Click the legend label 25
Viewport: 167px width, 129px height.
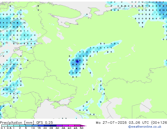tap(51, 128)
